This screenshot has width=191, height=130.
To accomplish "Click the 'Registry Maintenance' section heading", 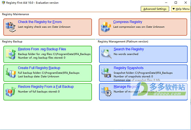I will (16, 14).
